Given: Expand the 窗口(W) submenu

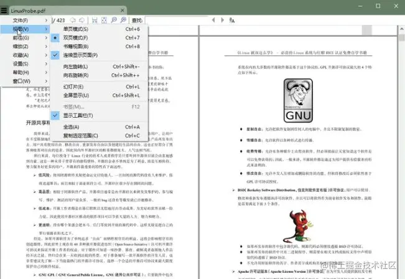Looking at the screenshot, I should (x=25, y=81).
